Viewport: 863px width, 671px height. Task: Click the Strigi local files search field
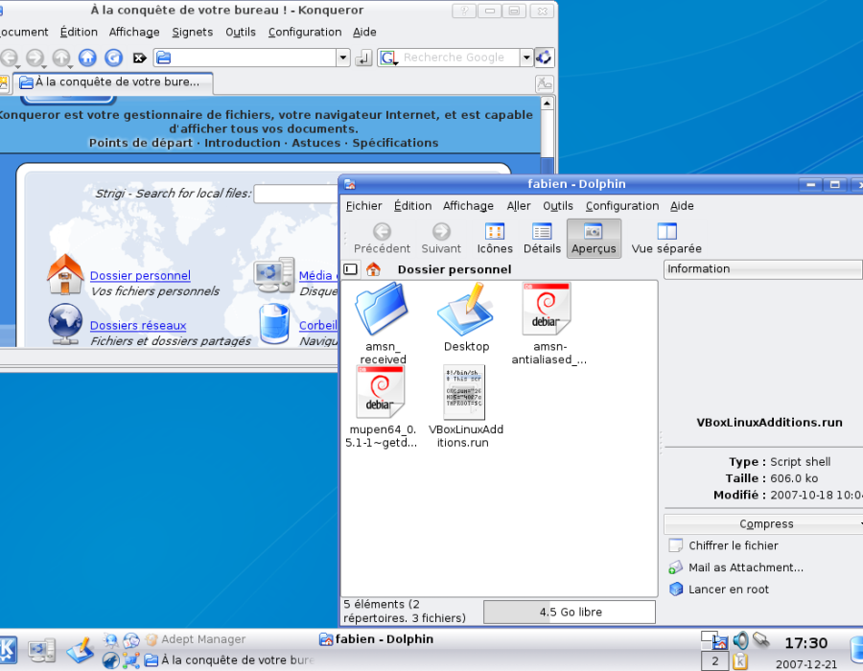[296, 194]
